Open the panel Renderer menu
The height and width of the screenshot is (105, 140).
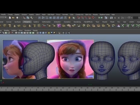(x=28, y=30)
